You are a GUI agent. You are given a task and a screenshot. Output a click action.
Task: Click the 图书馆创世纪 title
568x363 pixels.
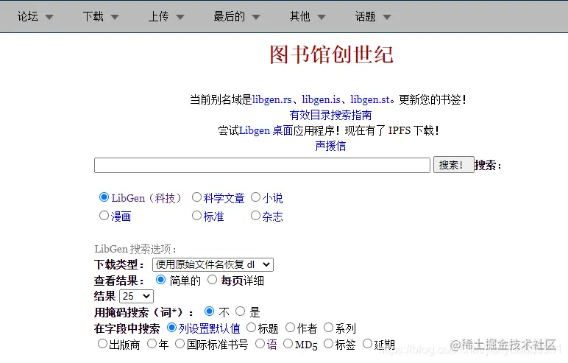click(331, 54)
